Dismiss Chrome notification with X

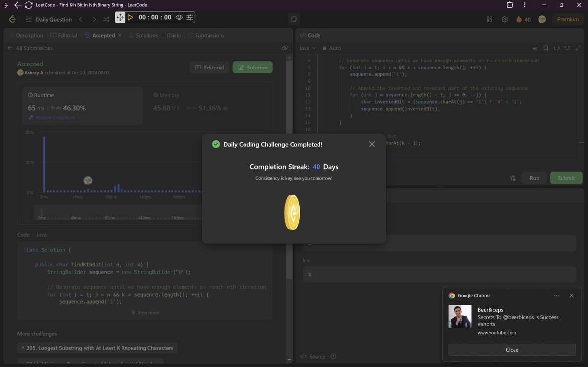[x=571, y=296]
